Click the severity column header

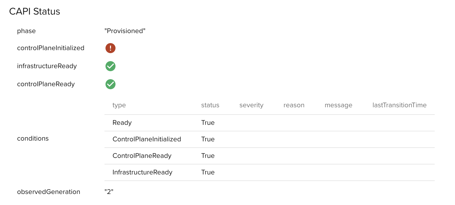[251, 105]
